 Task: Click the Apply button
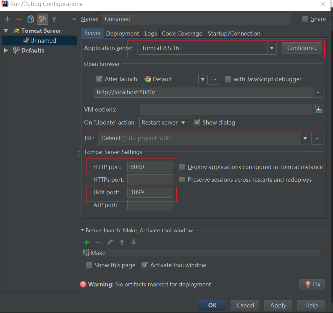(x=278, y=305)
